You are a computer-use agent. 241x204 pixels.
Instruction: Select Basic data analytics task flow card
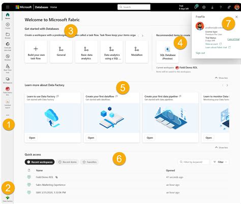tap(86, 52)
